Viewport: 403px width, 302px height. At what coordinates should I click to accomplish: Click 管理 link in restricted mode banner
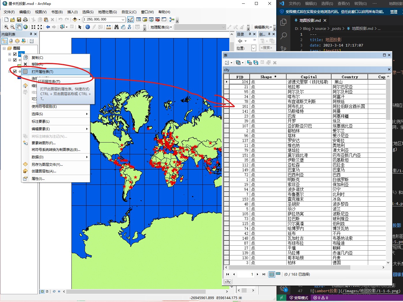pos(393,12)
